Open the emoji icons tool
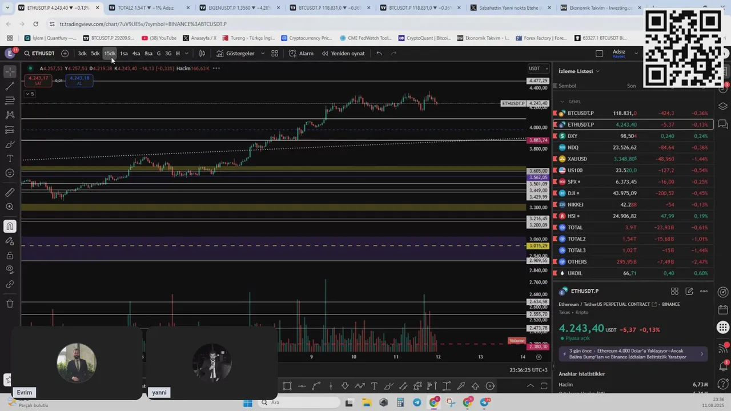The image size is (731, 411). 10,173
